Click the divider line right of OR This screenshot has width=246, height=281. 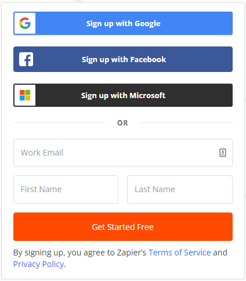tap(186, 123)
